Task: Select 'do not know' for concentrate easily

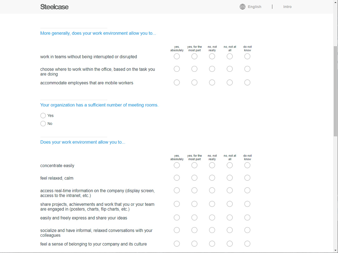Action: 247,165
